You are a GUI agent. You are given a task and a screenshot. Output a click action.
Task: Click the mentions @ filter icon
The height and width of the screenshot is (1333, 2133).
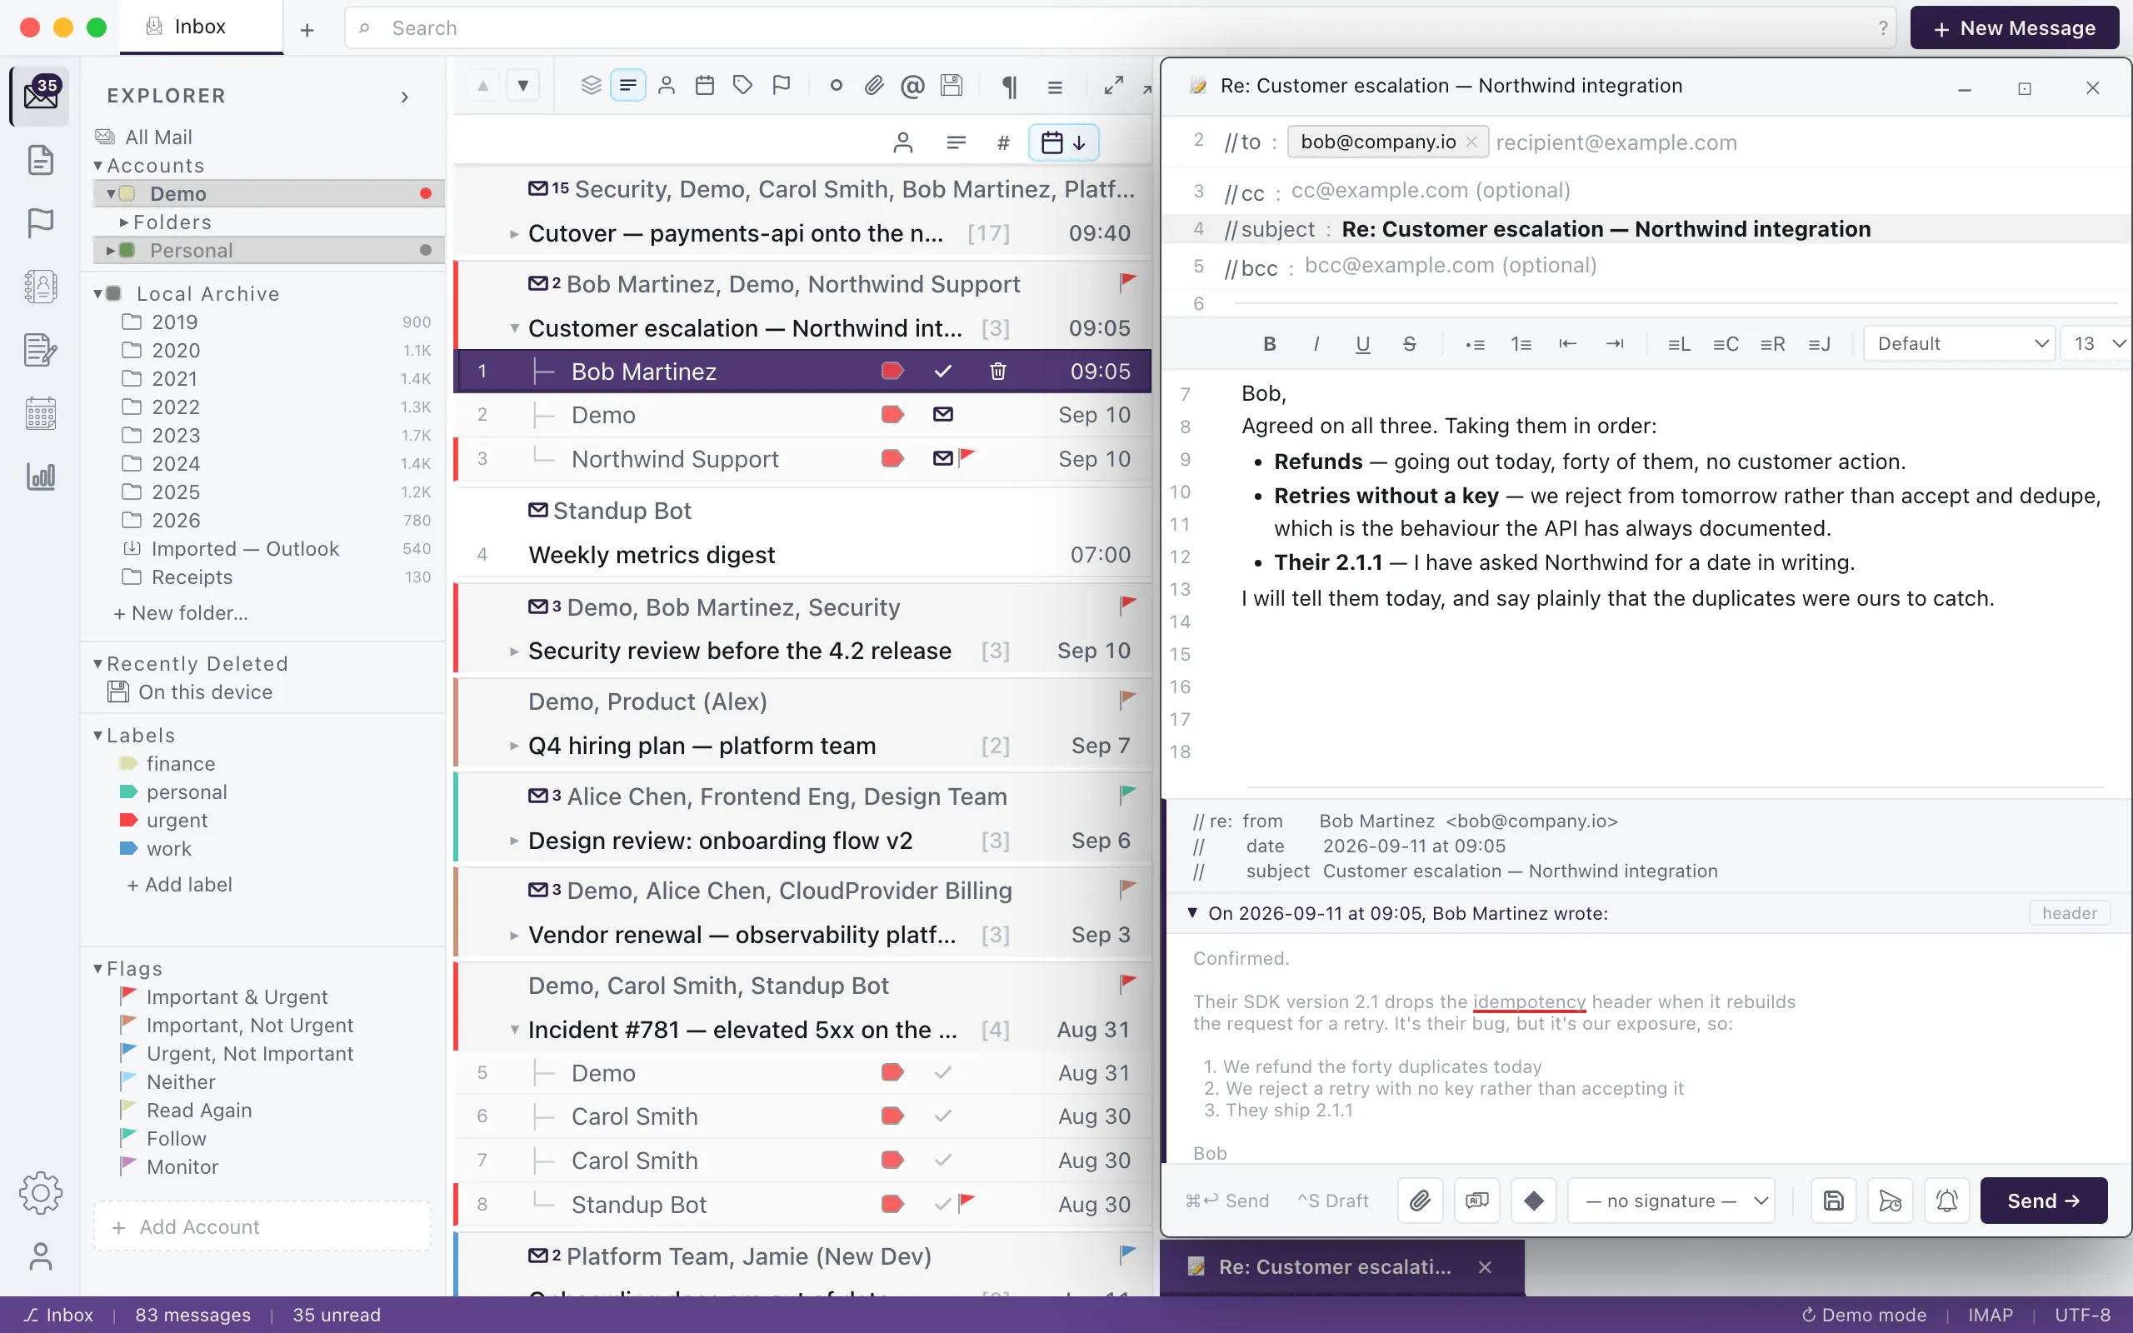pyautogui.click(x=912, y=86)
